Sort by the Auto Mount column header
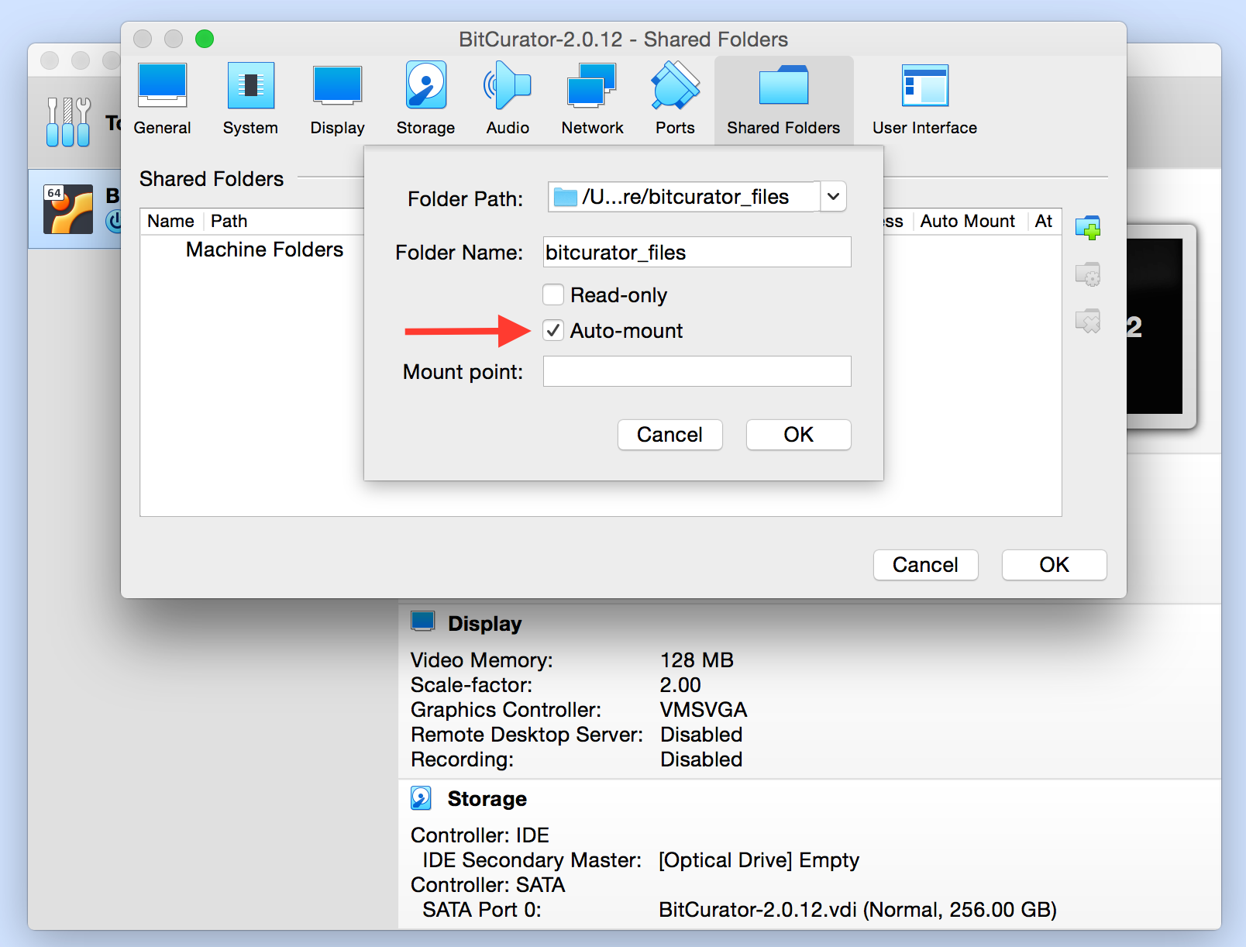The width and height of the screenshot is (1246, 947). [x=967, y=222]
